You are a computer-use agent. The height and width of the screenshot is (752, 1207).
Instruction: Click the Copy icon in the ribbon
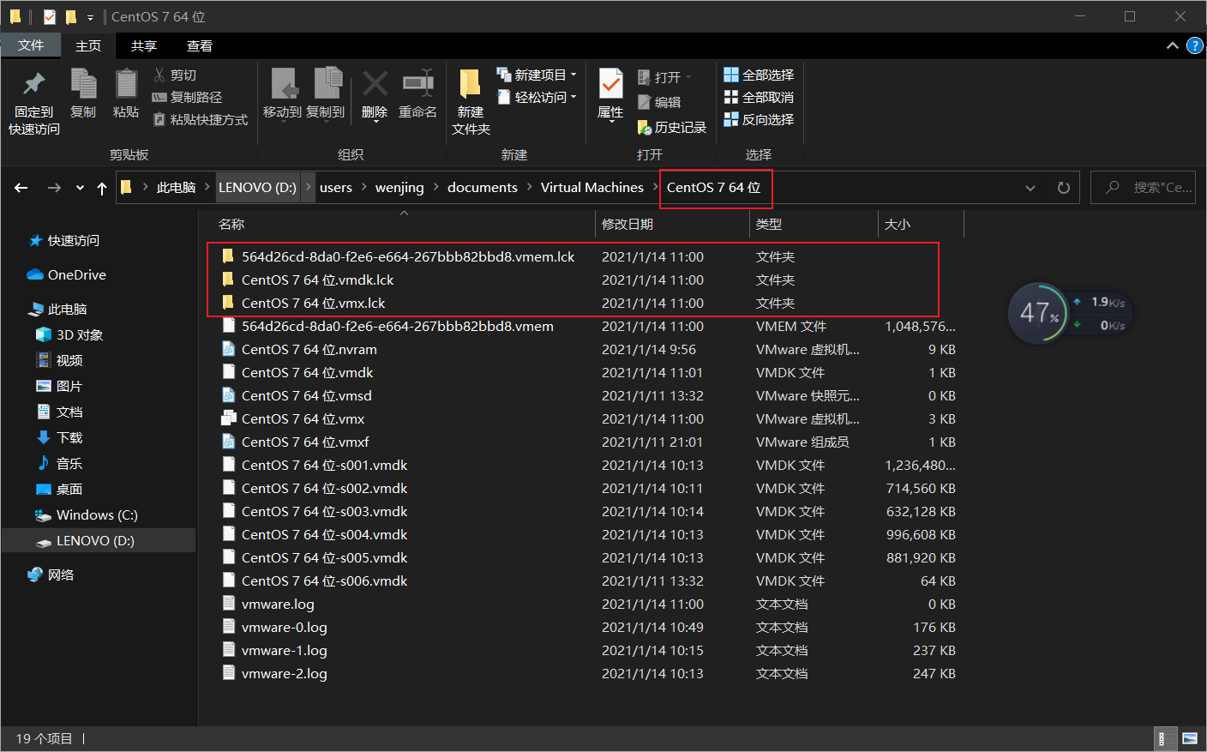(x=83, y=84)
